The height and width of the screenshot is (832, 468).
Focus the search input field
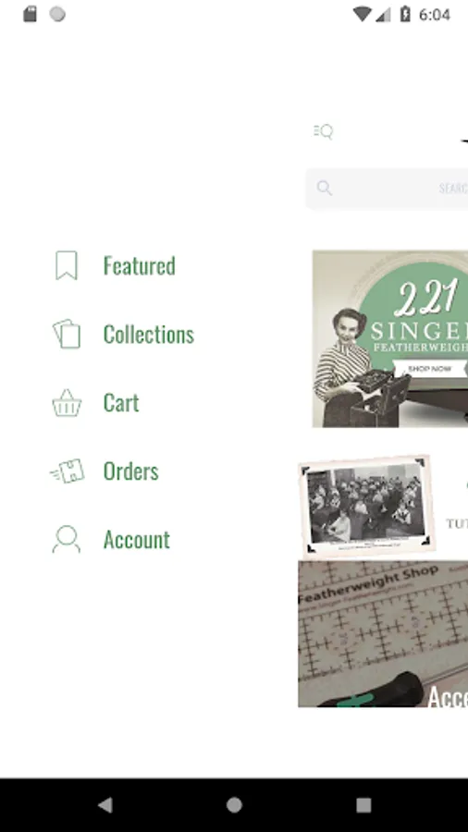tap(387, 189)
